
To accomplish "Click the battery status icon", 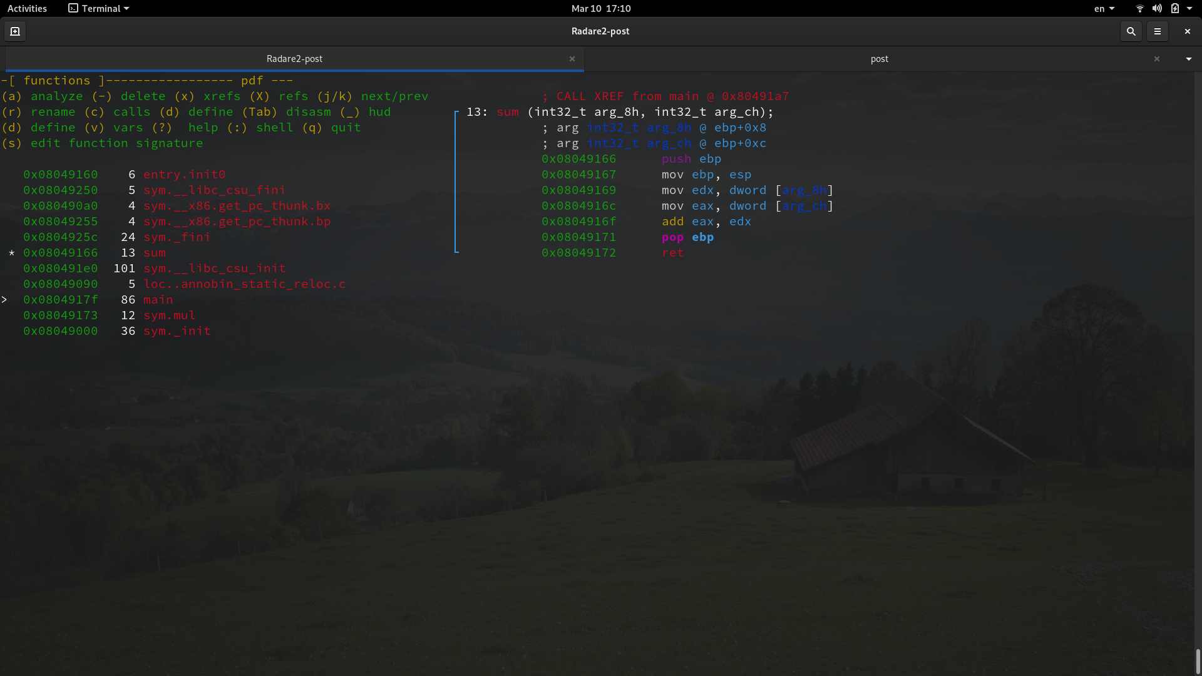I will tap(1176, 8).
